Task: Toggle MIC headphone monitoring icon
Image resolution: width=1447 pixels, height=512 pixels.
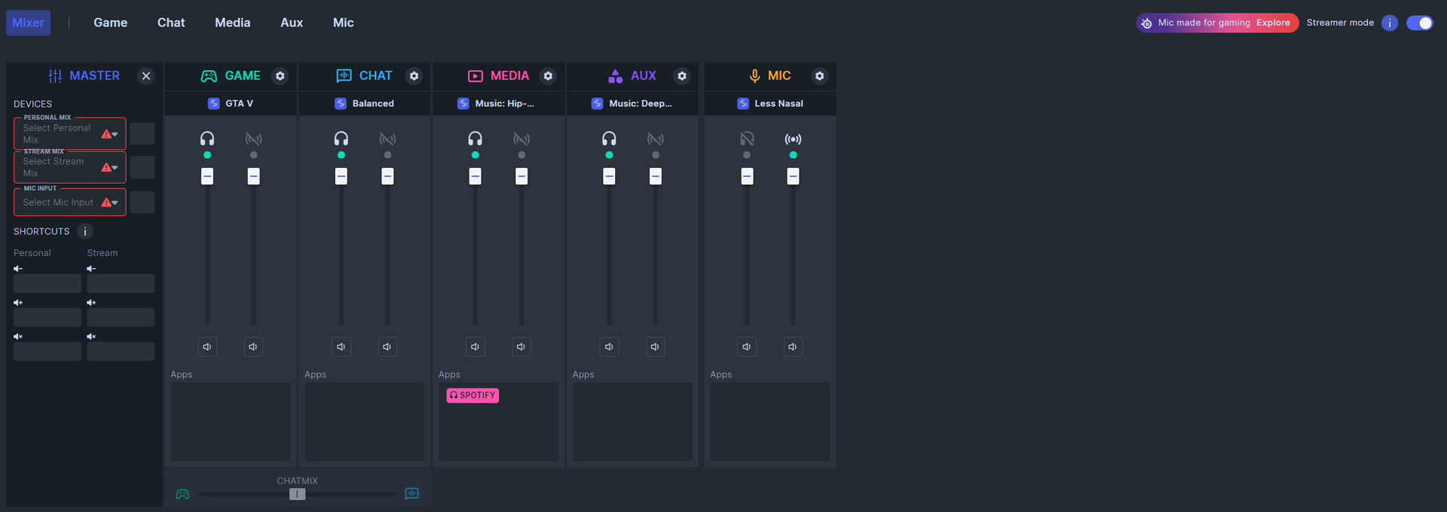Action: tap(747, 139)
